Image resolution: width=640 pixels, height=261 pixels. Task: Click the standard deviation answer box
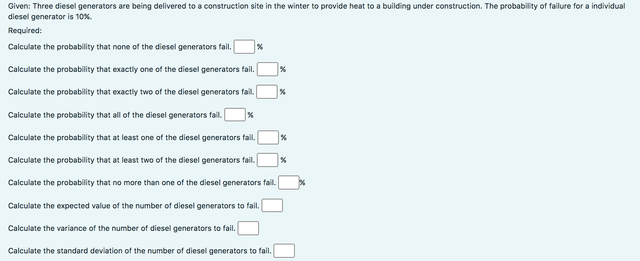(284, 251)
